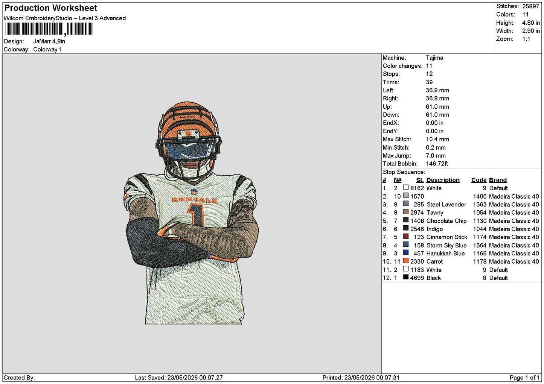Click the Stops value '12'
This screenshot has height=384, width=544.
(430, 74)
